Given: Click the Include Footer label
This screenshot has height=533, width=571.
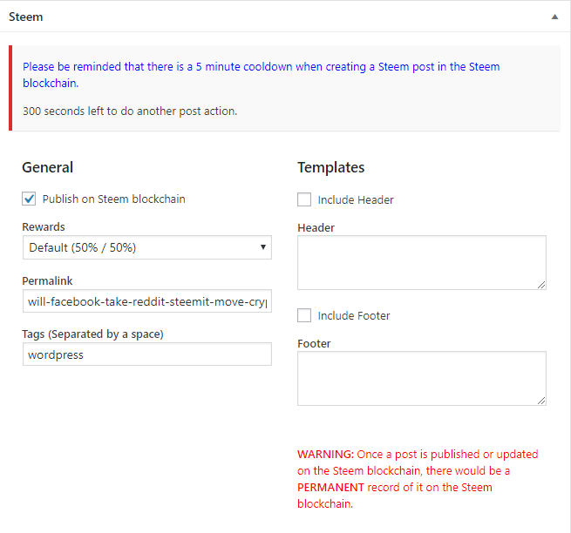Looking at the screenshot, I should 354,315.
